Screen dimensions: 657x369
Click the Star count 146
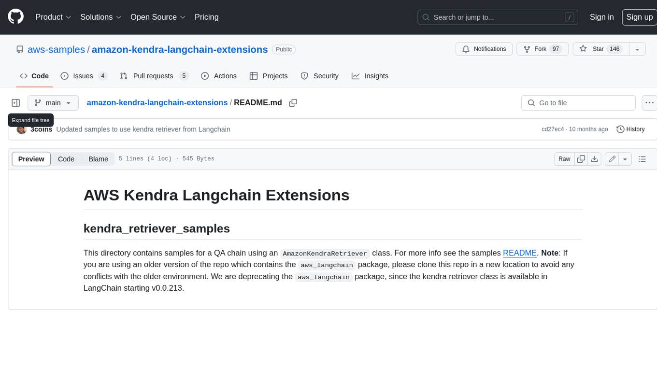(x=614, y=49)
